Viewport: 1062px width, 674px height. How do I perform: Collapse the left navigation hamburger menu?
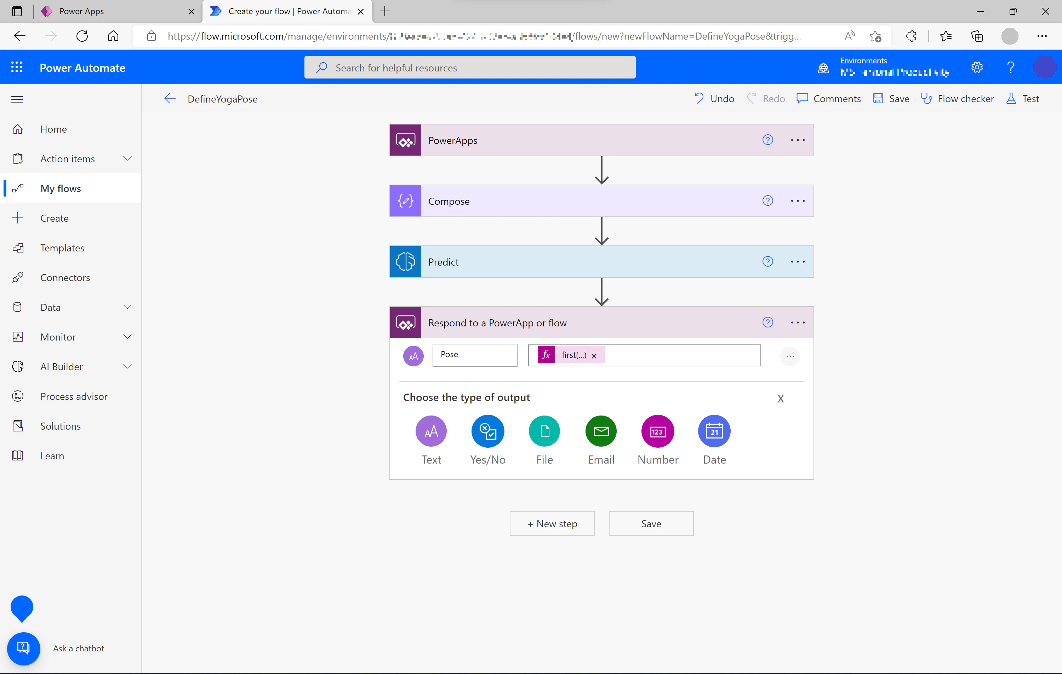[17, 99]
